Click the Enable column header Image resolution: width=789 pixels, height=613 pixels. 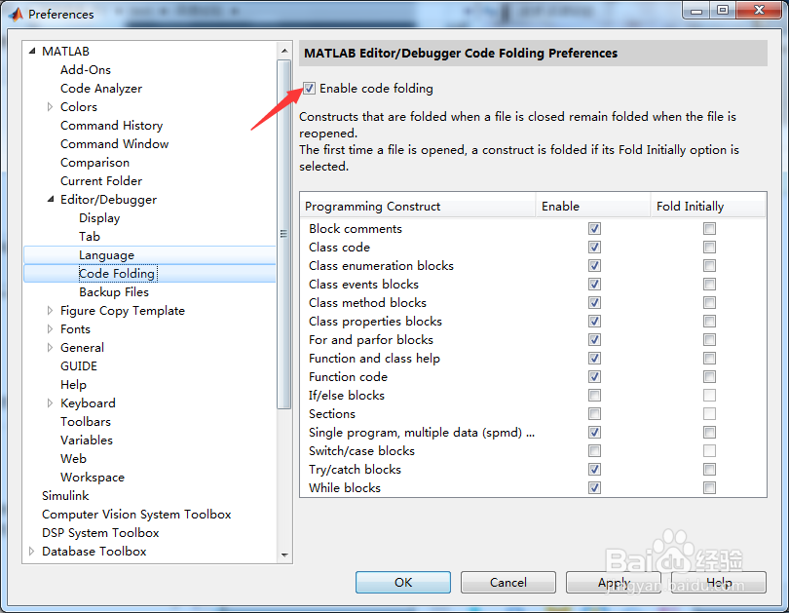[x=593, y=207]
